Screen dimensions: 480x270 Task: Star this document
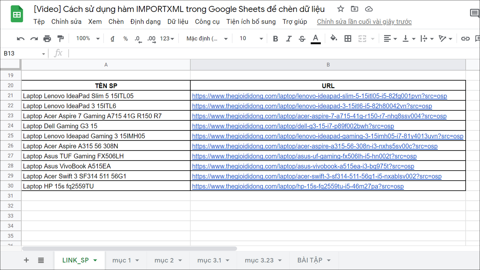click(x=340, y=9)
